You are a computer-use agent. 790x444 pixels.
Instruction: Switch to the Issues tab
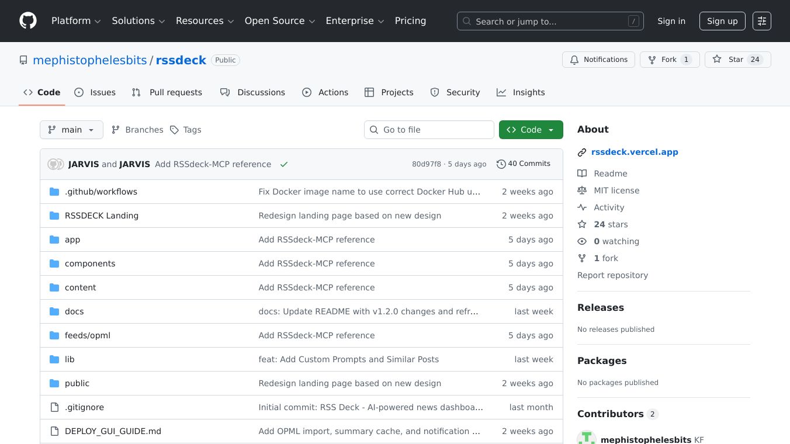pos(95,92)
